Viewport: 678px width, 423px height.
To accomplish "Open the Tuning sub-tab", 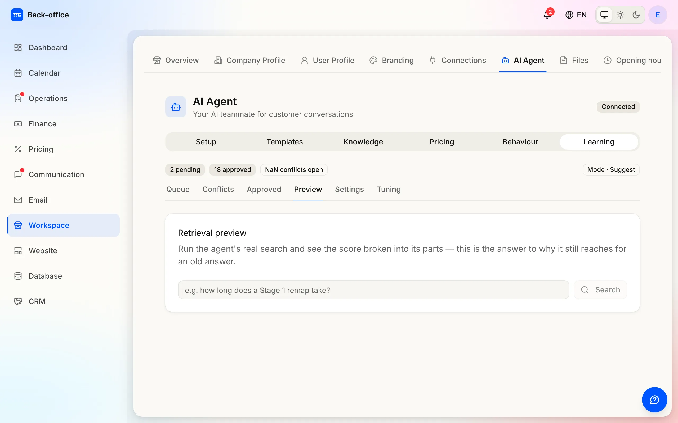I will pos(389,189).
